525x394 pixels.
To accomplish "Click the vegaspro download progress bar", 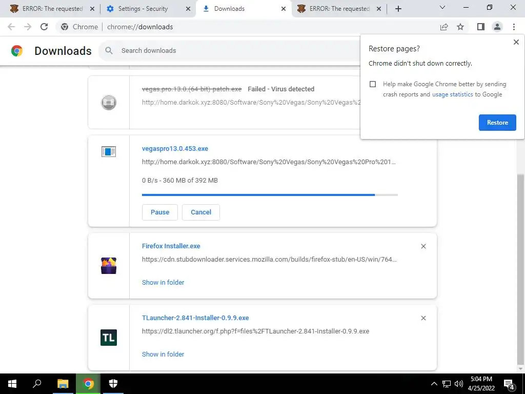I will (x=270, y=194).
